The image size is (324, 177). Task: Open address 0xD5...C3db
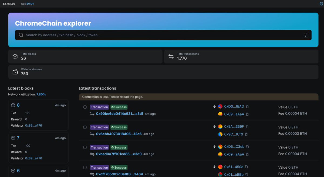point(234,147)
